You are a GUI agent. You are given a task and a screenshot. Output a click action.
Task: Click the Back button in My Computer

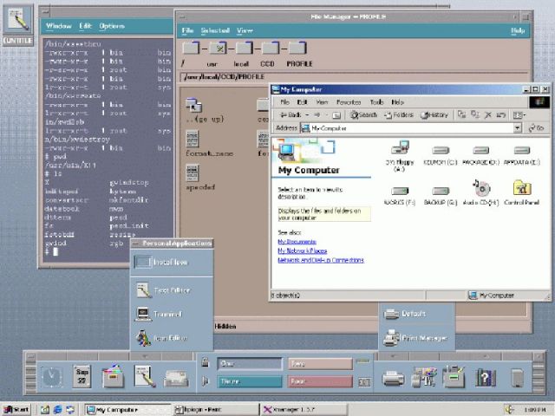point(291,115)
